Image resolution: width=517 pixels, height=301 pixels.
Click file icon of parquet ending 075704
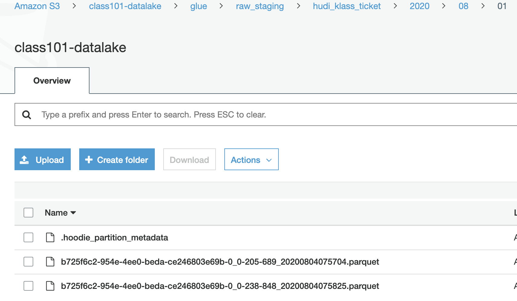[50, 262]
